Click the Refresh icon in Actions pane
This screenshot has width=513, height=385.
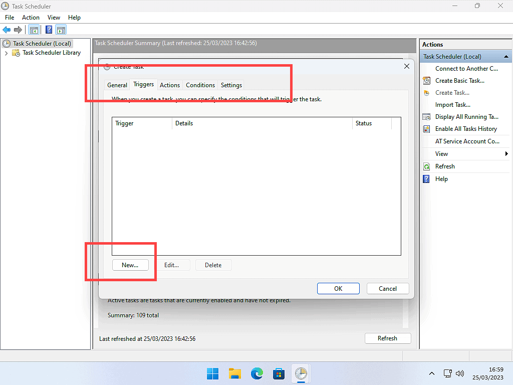(x=426, y=166)
